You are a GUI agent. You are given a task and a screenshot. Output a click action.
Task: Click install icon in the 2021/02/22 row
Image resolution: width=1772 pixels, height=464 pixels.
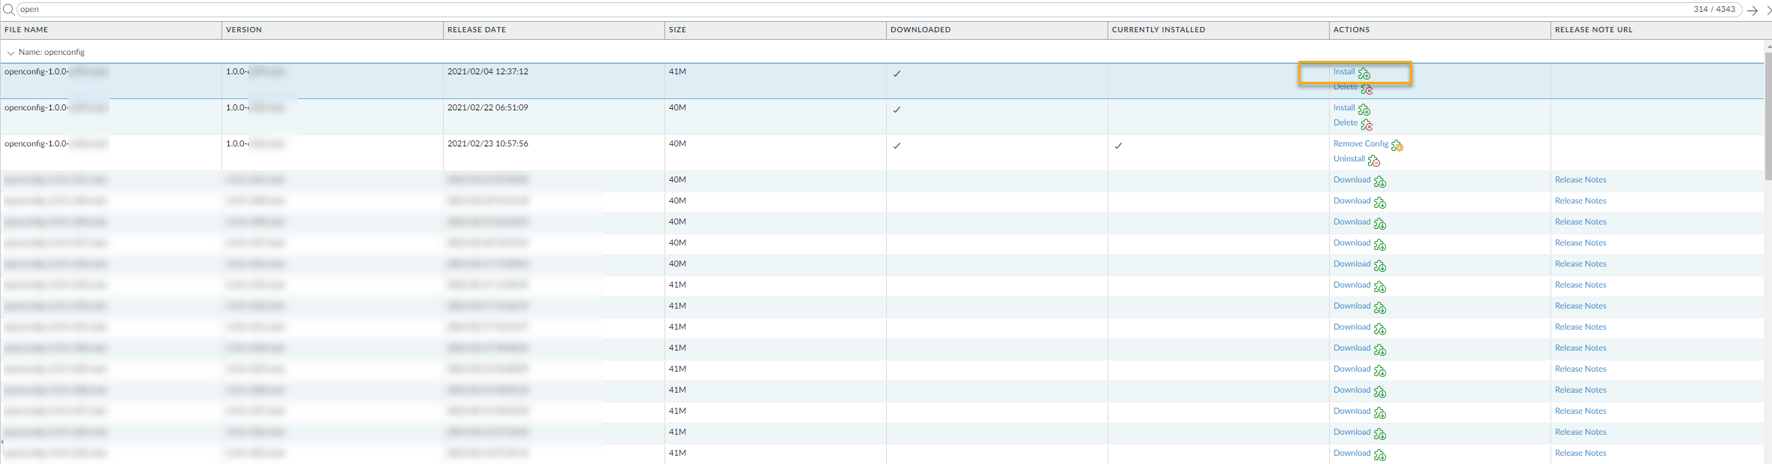1364,110
